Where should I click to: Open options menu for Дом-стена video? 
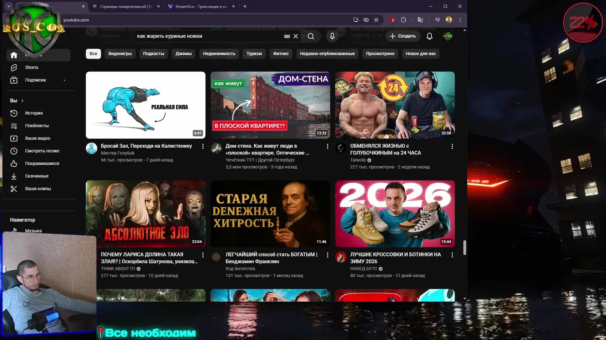point(327,146)
